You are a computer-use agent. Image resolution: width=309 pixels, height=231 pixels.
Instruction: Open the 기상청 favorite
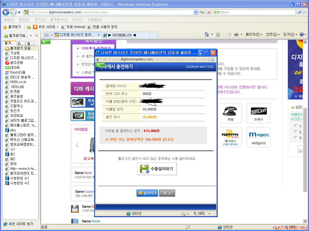(12, 53)
